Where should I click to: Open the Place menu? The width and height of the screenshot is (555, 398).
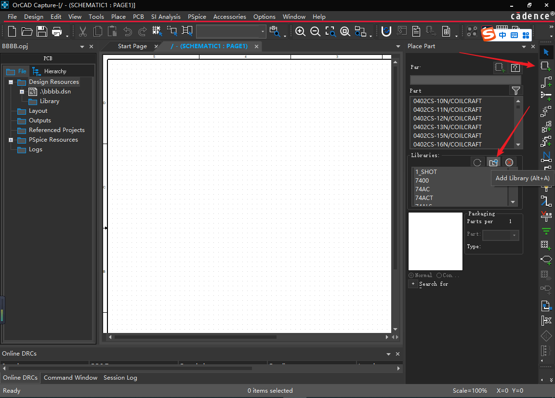click(118, 17)
